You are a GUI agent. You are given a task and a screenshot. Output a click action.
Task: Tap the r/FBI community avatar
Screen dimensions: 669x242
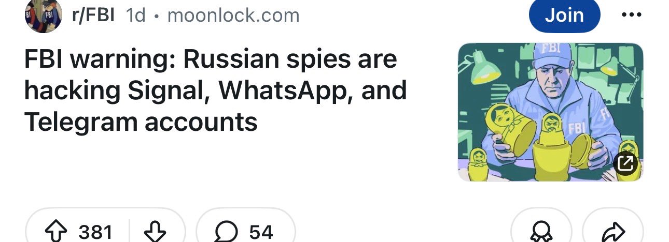point(44,15)
